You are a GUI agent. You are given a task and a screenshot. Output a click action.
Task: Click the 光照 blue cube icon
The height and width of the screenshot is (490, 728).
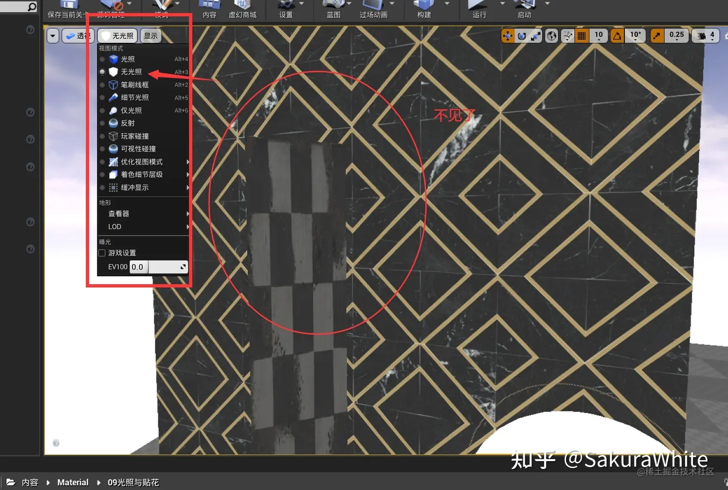click(114, 59)
